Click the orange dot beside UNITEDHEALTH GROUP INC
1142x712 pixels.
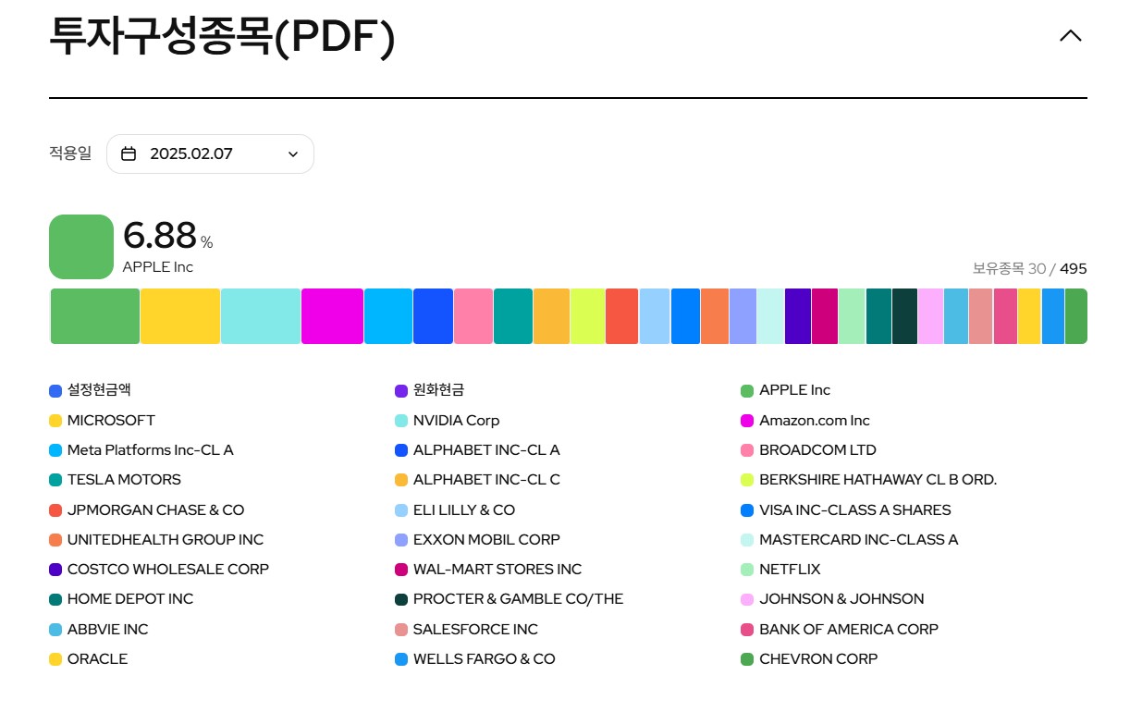pos(55,540)
